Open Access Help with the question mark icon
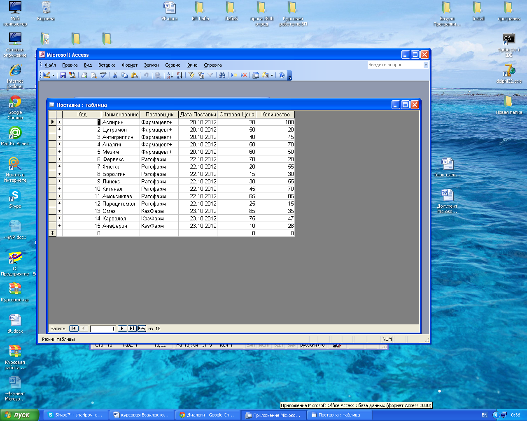This screenshot has width=527, height=421. click(x=282, y=75)
